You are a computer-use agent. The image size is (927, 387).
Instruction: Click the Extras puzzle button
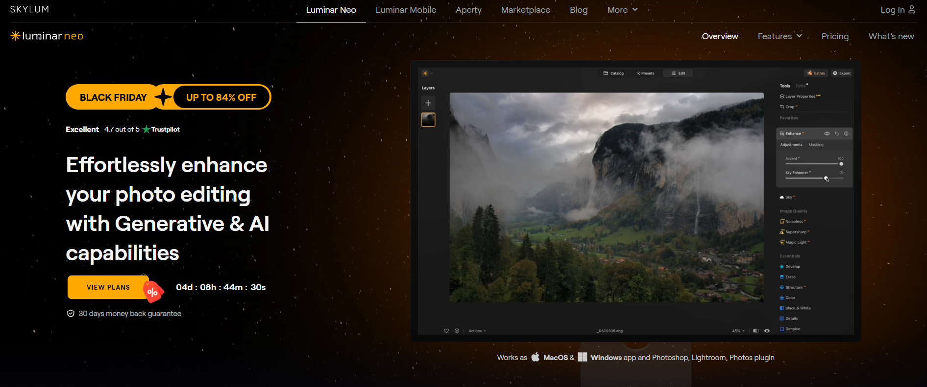click(x=816, y=73)
